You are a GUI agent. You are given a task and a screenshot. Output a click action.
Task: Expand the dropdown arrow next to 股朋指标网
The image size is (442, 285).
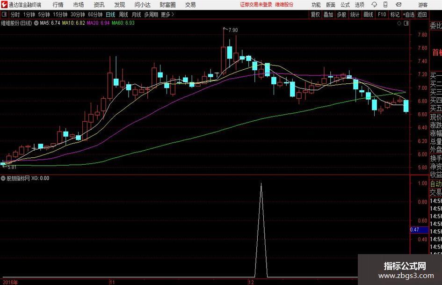click(x=3, y=178)
